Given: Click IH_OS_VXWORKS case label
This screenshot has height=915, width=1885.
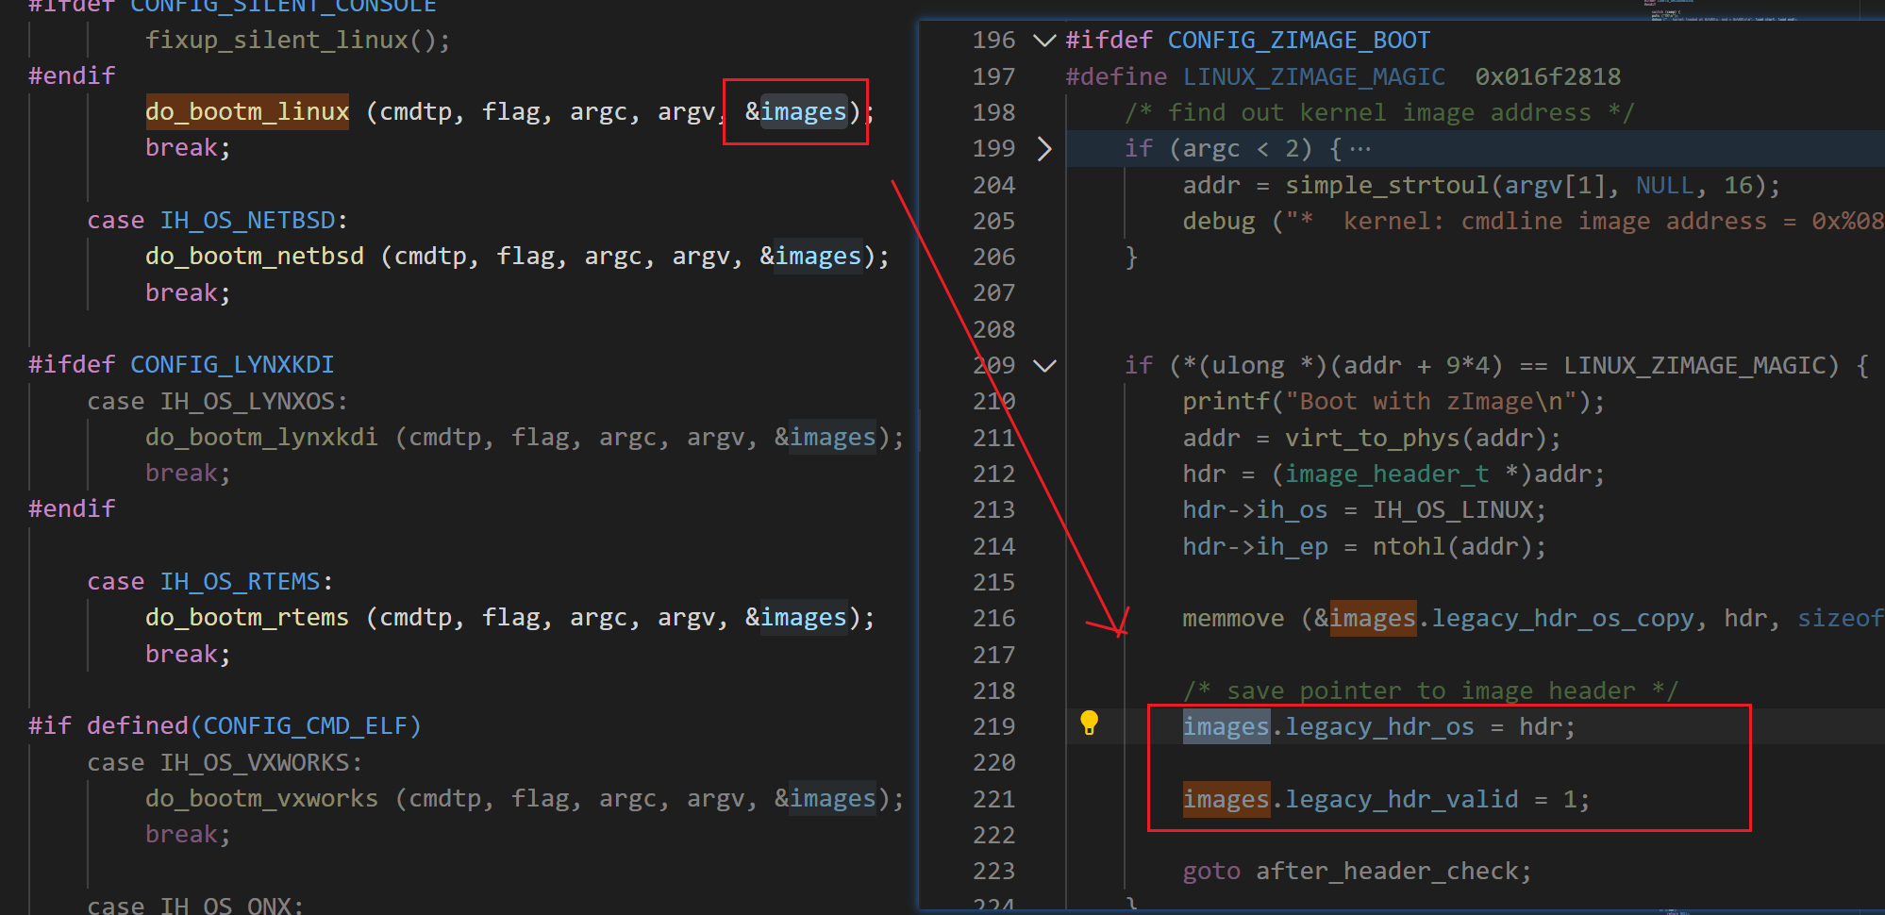Looking at the screenshot, I should 254,762.
